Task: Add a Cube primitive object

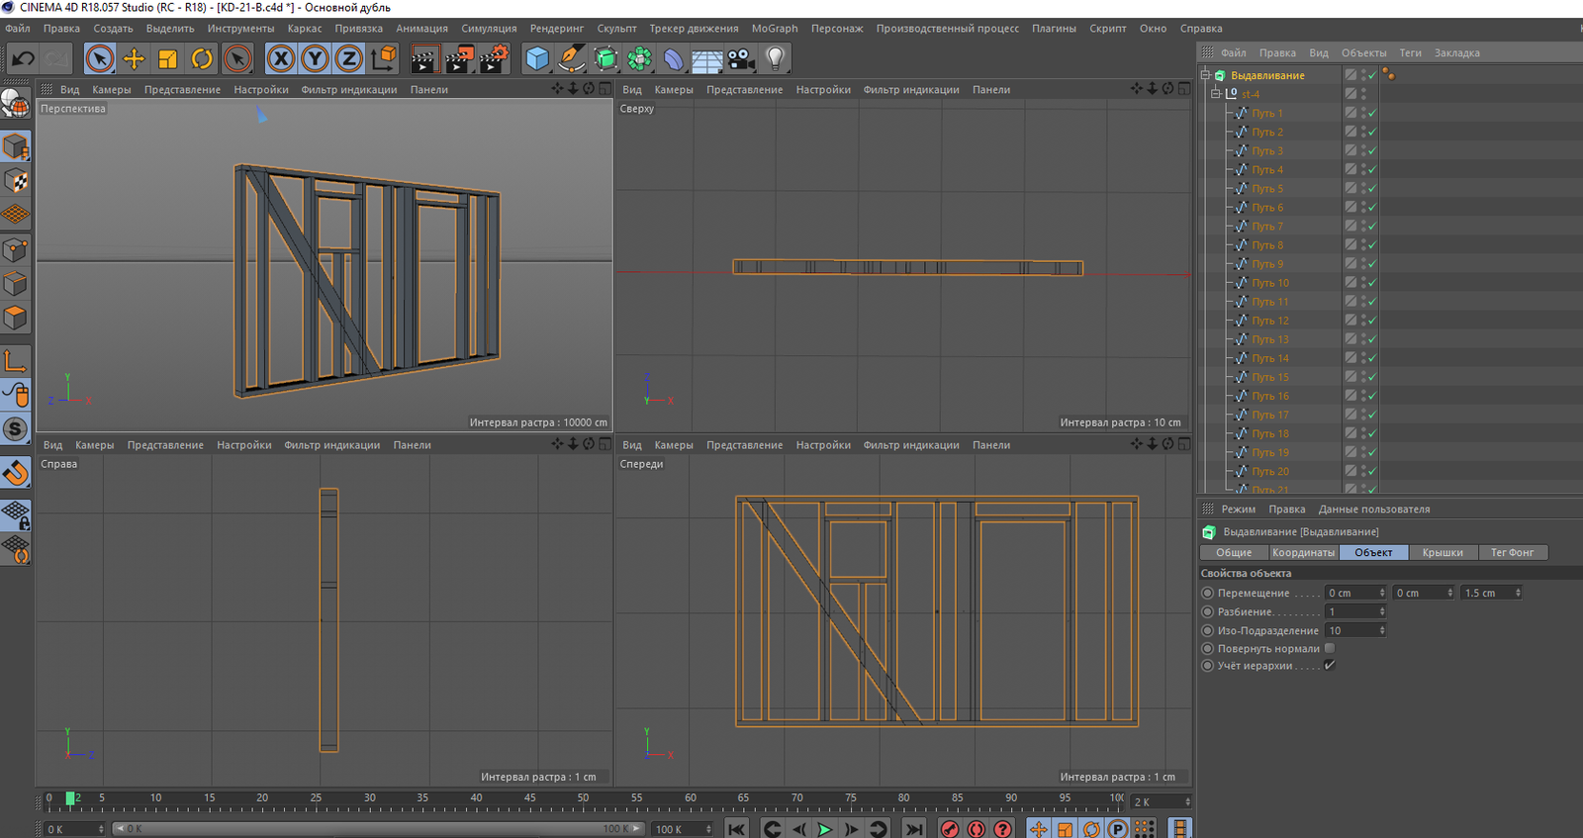Action: click(x=537, y=59)
